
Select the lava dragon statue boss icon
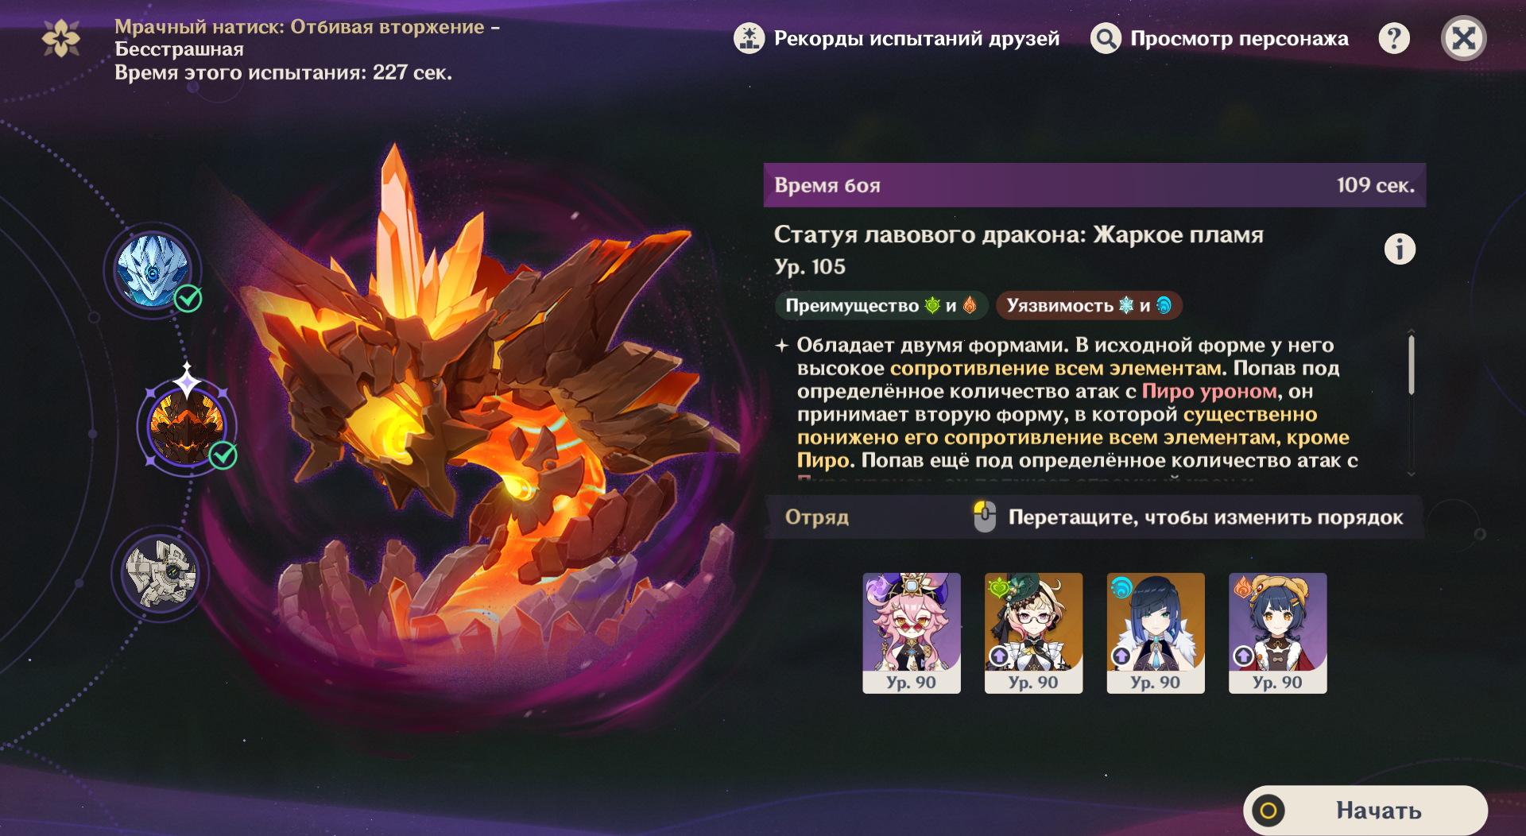click(188, 427)
